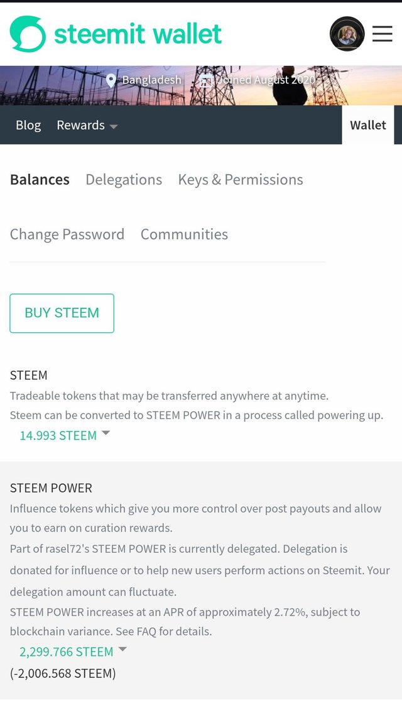Open Keys & Permissions section
This screenshot has height=701, width=402.
click(x=241, y=180)
